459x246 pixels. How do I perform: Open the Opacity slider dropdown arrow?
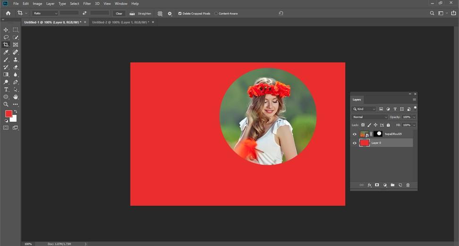pos(414,117)
